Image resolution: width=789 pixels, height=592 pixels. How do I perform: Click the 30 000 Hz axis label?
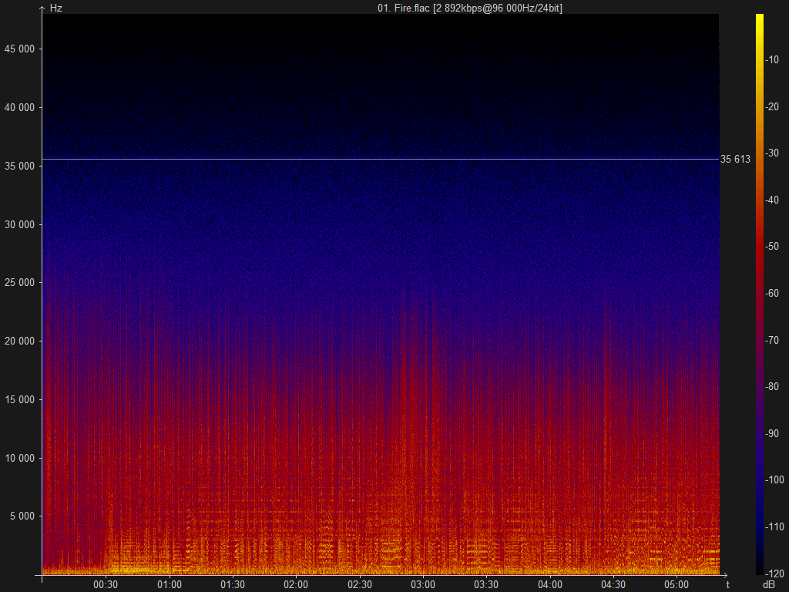pos(19,224)
